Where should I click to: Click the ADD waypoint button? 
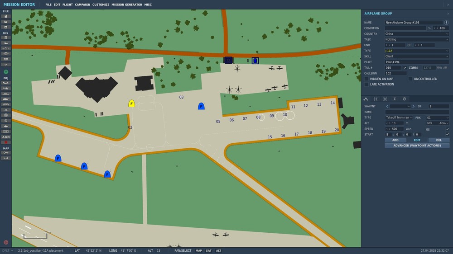395,140
